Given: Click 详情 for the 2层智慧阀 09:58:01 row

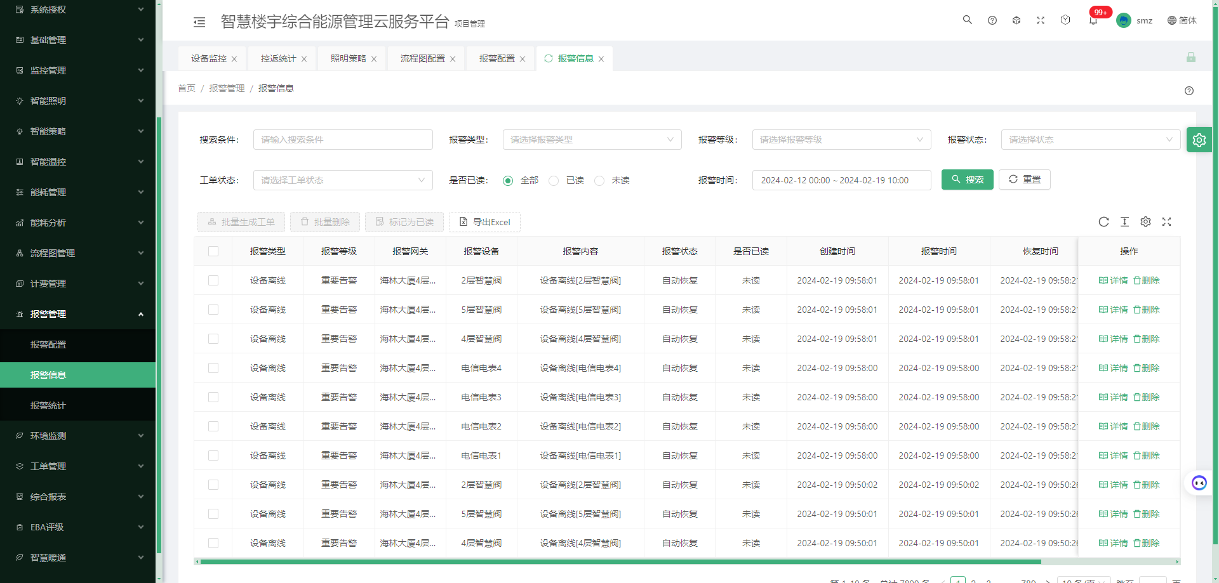Looking at the screenshot, I should (1113, 280).
